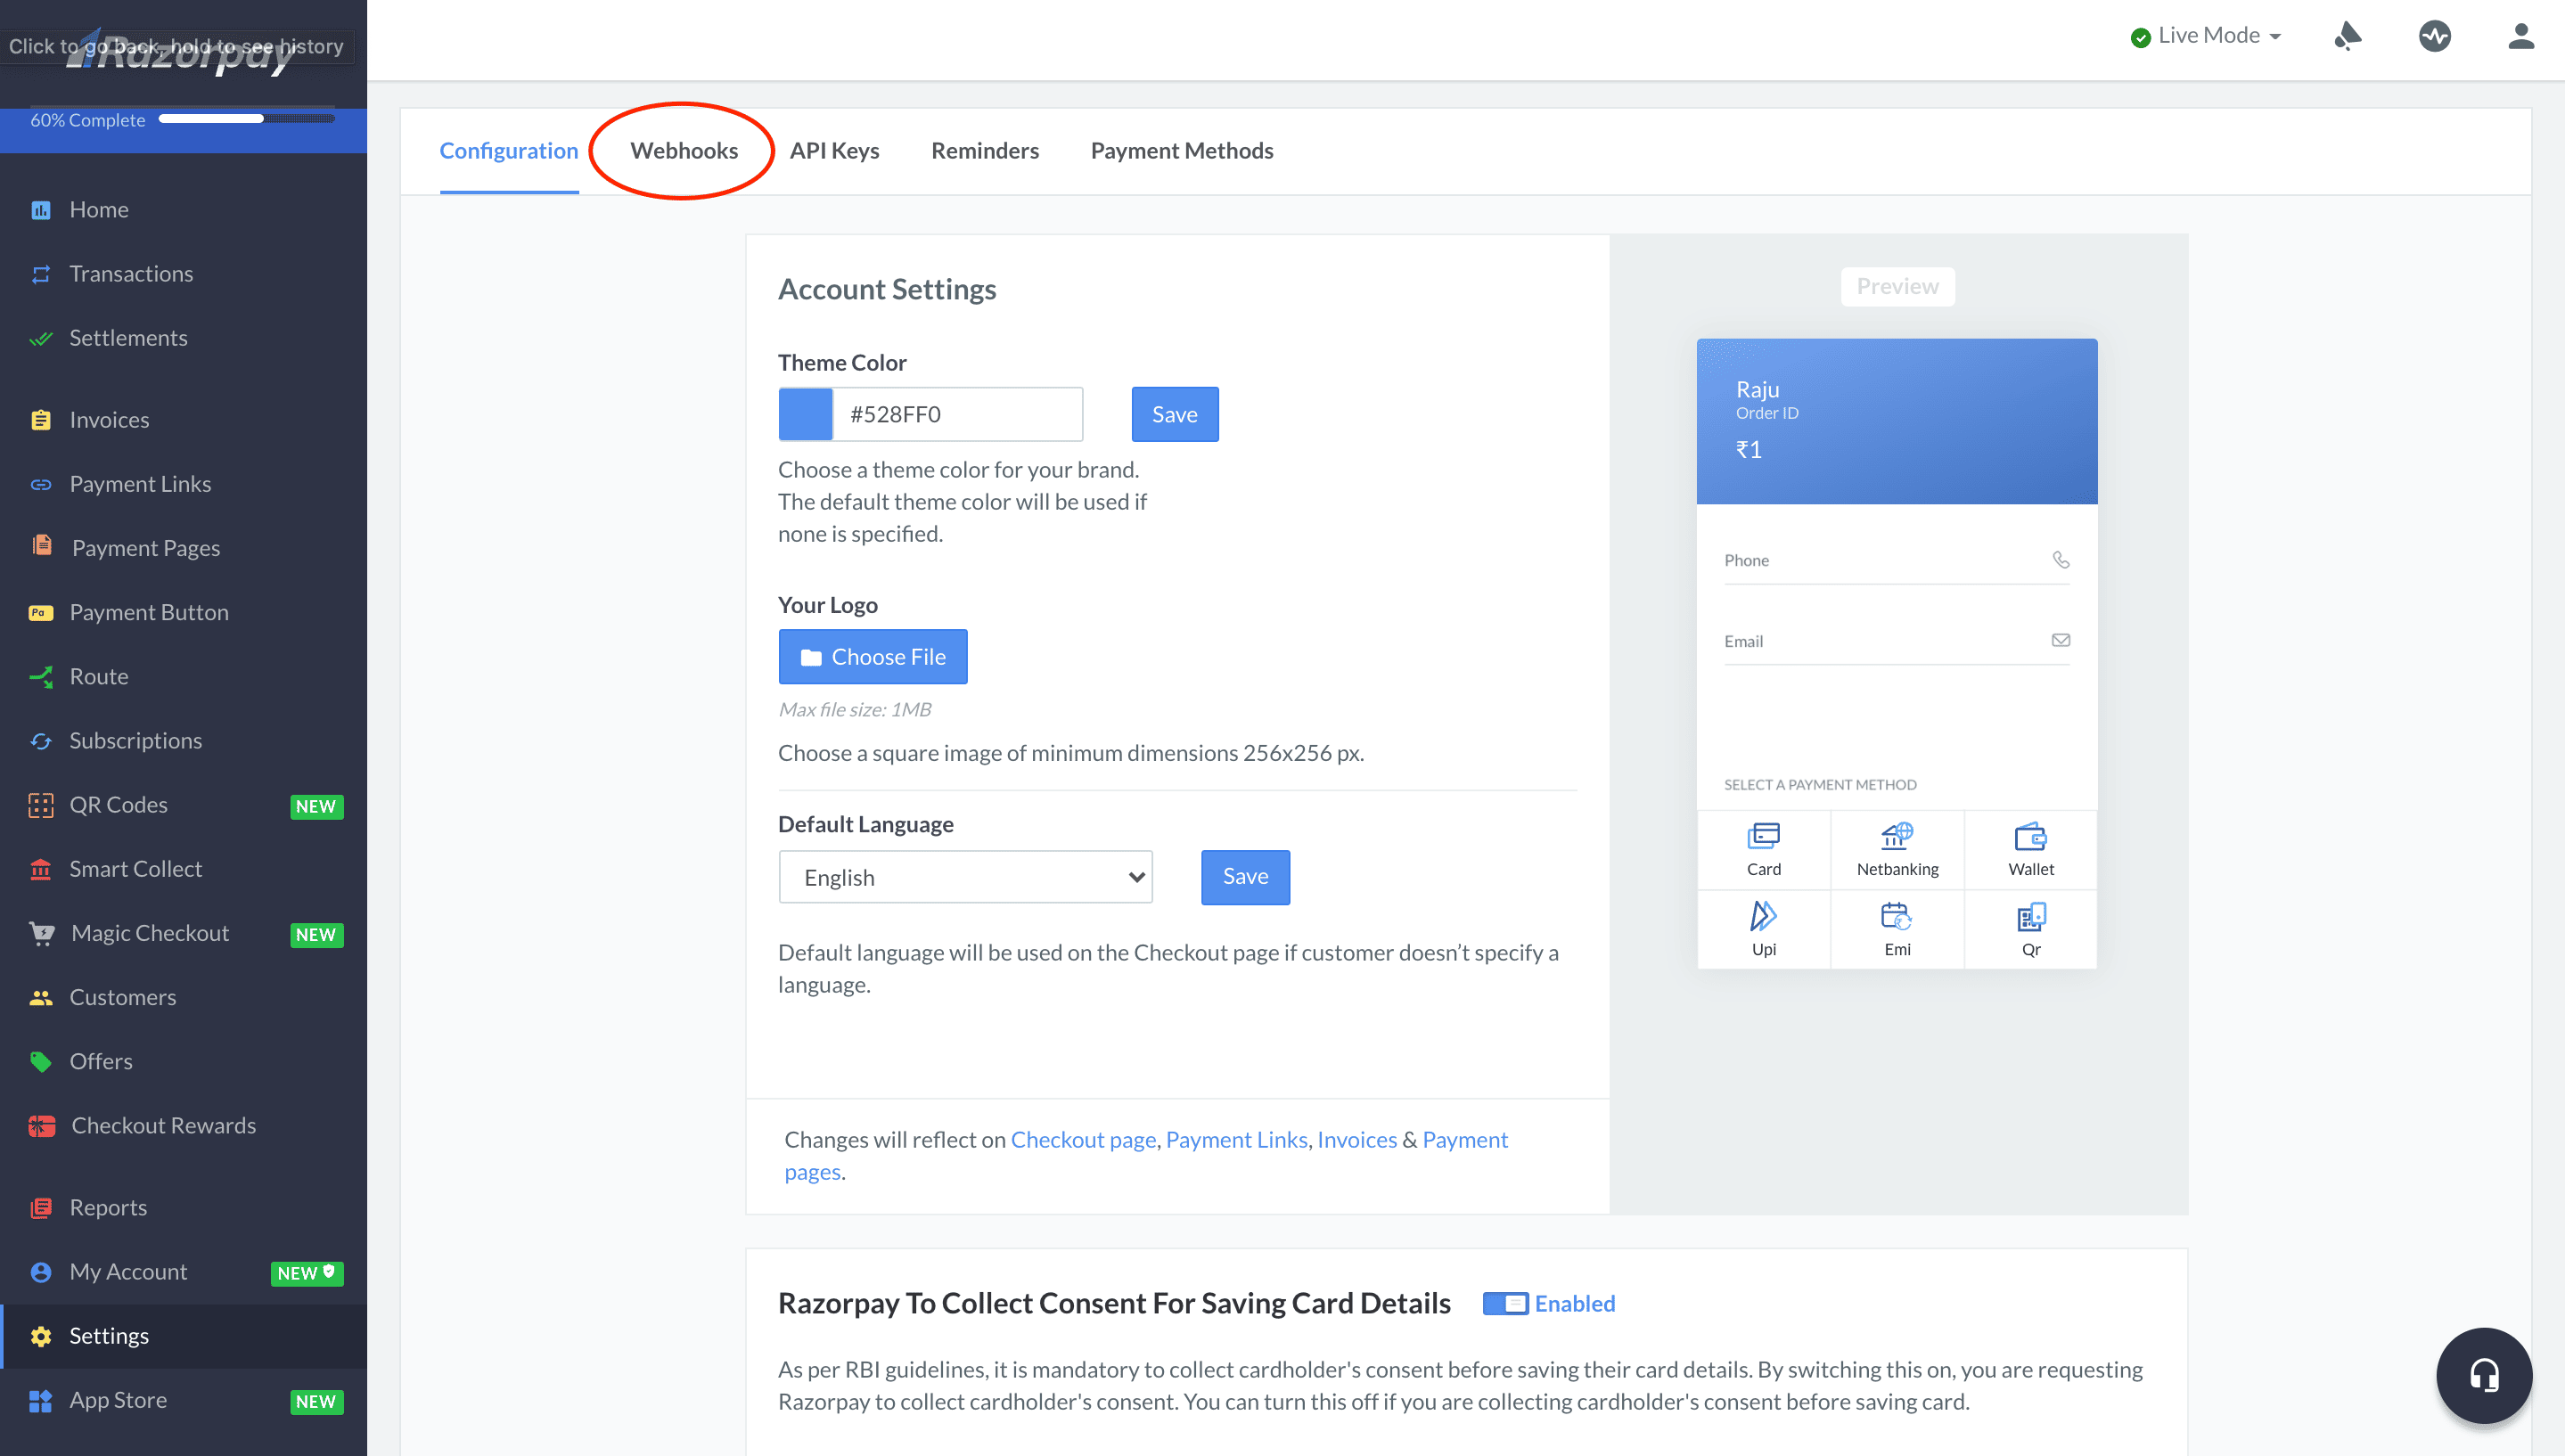Open Invoices in the sidebar
This screenshot has height=1456, width=2565.
point(183,419)
